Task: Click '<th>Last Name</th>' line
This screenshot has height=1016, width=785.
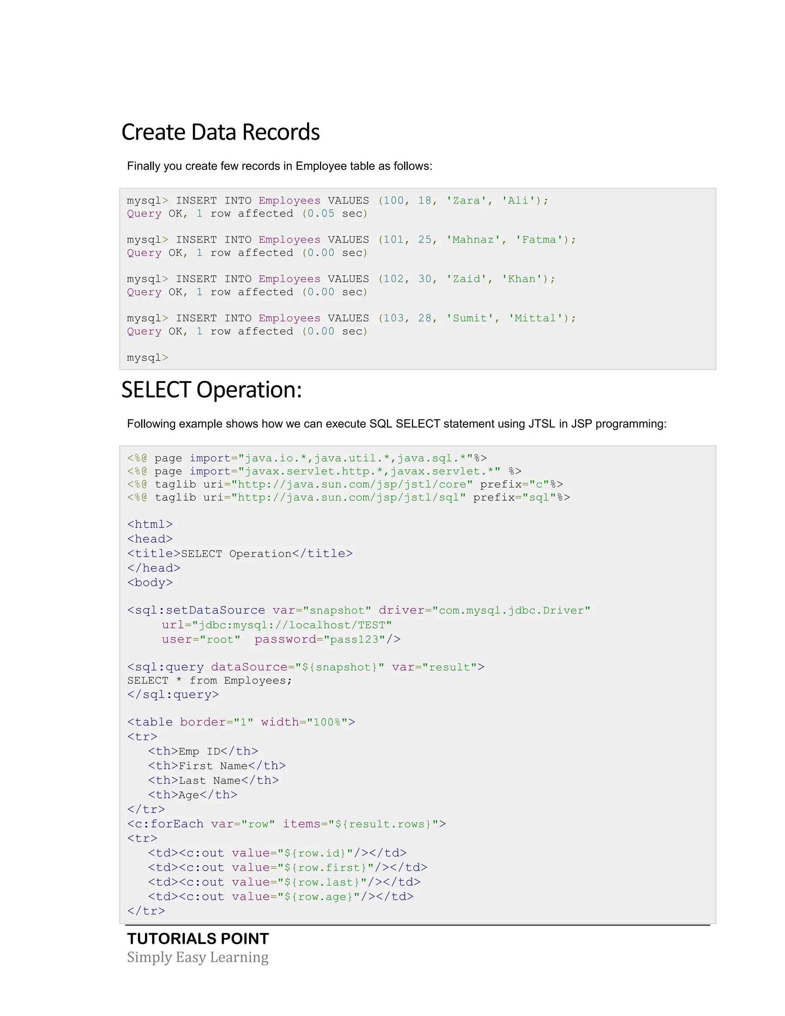Action: (x=213, y=780)
